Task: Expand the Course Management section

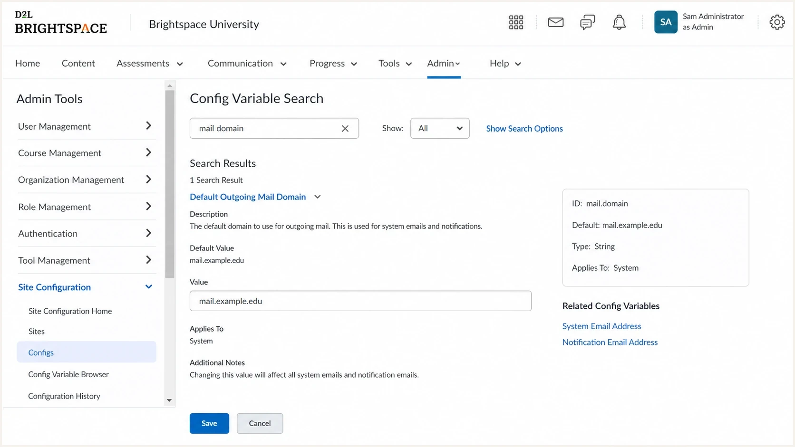Action: (x=87, y=153)
